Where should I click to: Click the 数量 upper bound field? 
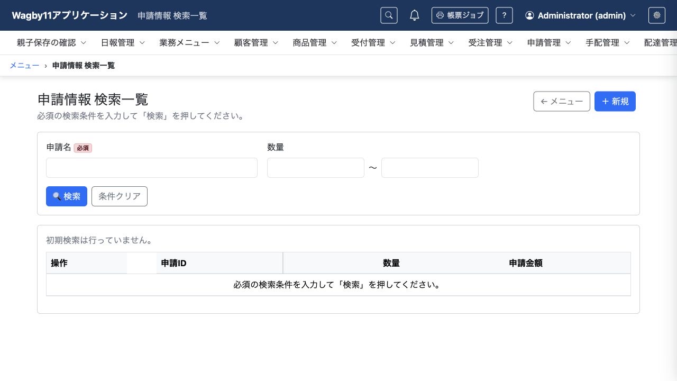pos(430,168)
